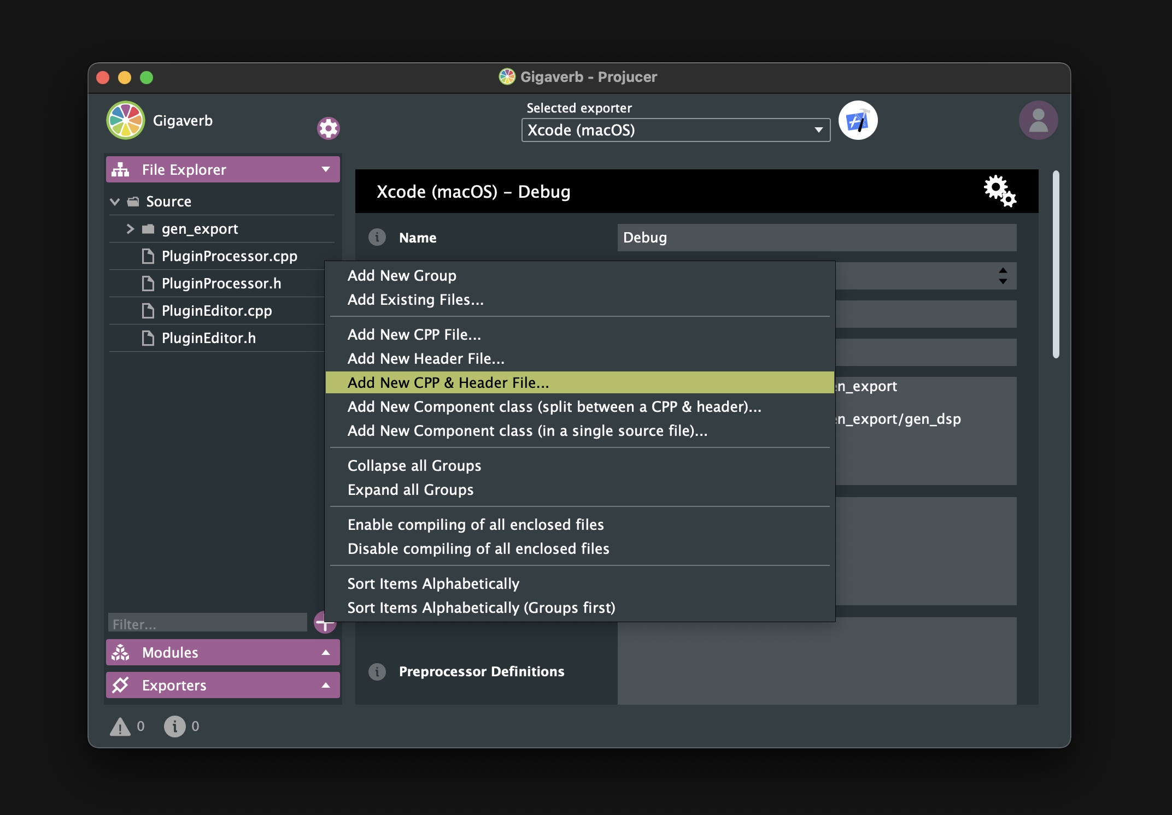Minimize window with yellow button
The image size is (1172, 815).
(125, 78)
